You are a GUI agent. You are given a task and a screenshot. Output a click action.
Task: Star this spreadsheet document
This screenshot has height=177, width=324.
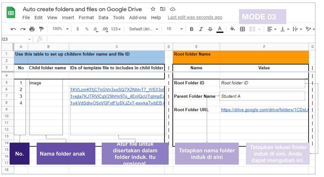point(153,9)
